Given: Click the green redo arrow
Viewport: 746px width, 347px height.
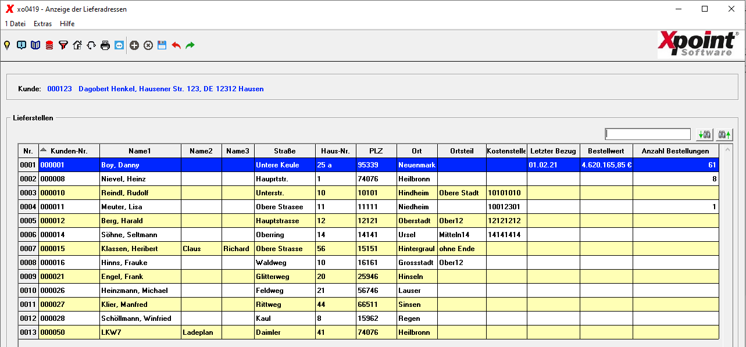Looking at the screenshot, I should (x=190, y=45).
